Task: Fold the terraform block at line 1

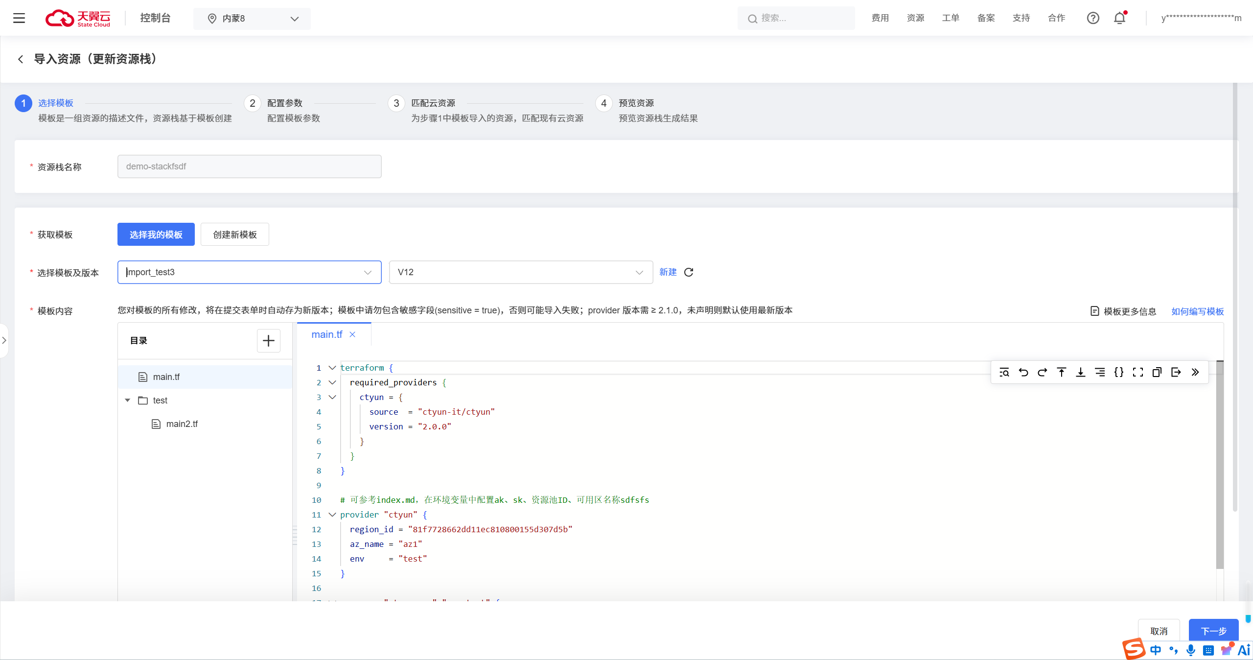Action: [x=332, y=368]
